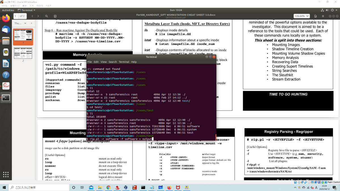Click the page number input field

[16, 16]
